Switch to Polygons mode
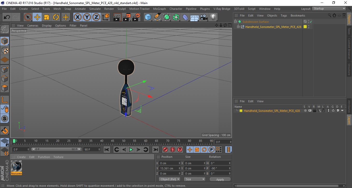352x188 pixels. 5,88
